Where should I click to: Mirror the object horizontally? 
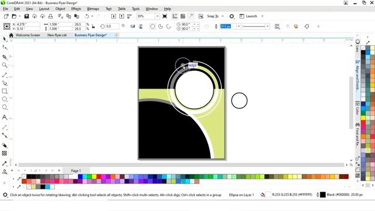click(x=133, y=26)
